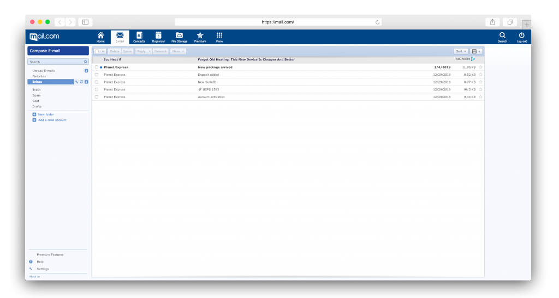
Task: Click the attachment paperclip on USPS 1583 email
Action: [200, 89]
